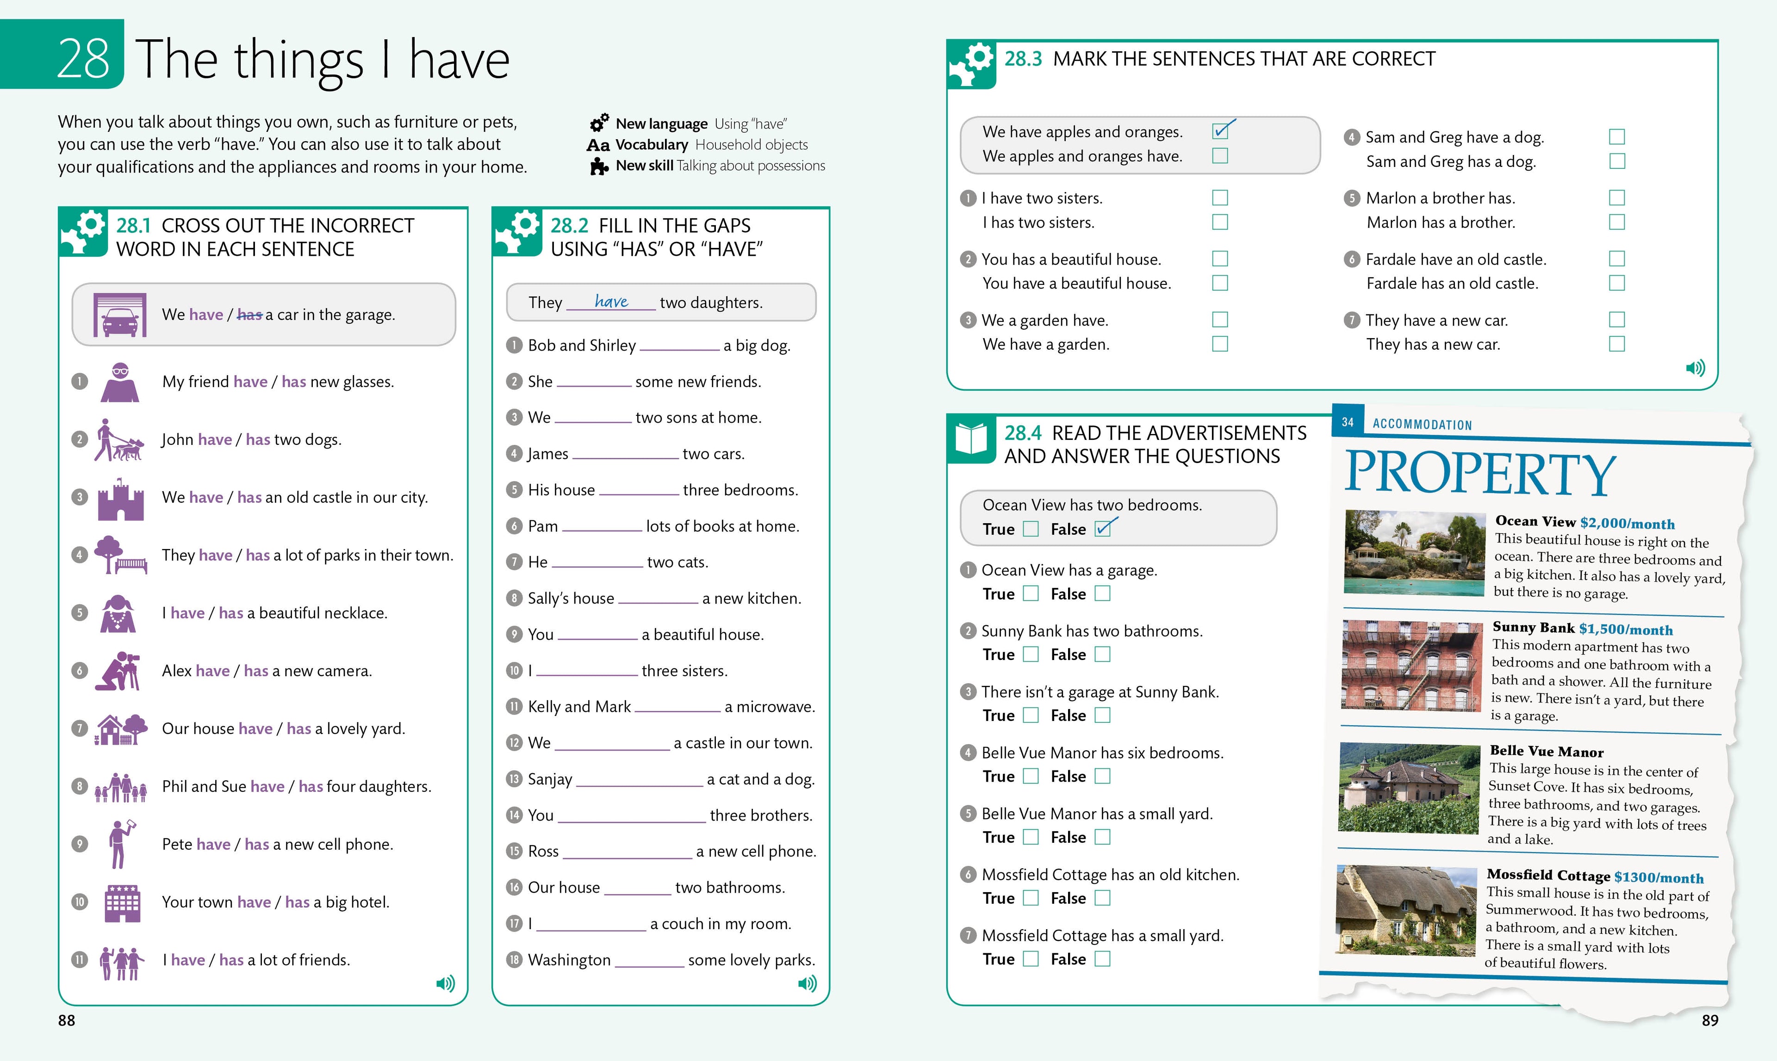This screenshot has width=1777, height=1061.
Task: Click the car in garage icon
Action: tap(119, 315)
